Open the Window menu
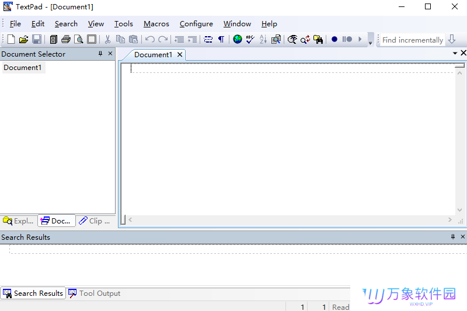 [x=238, y=24]
